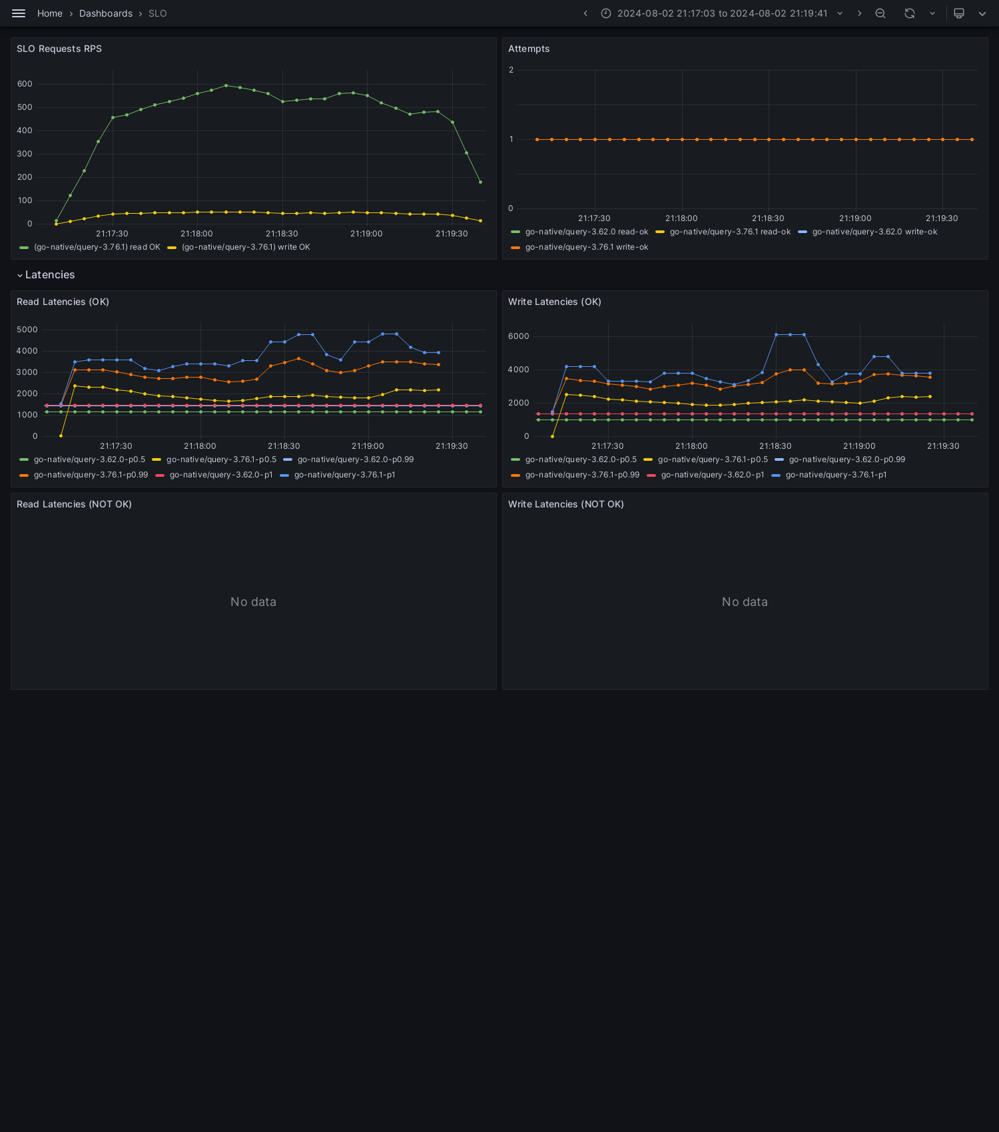
Task: Zoom out the time range
Action: click(880, 13)
